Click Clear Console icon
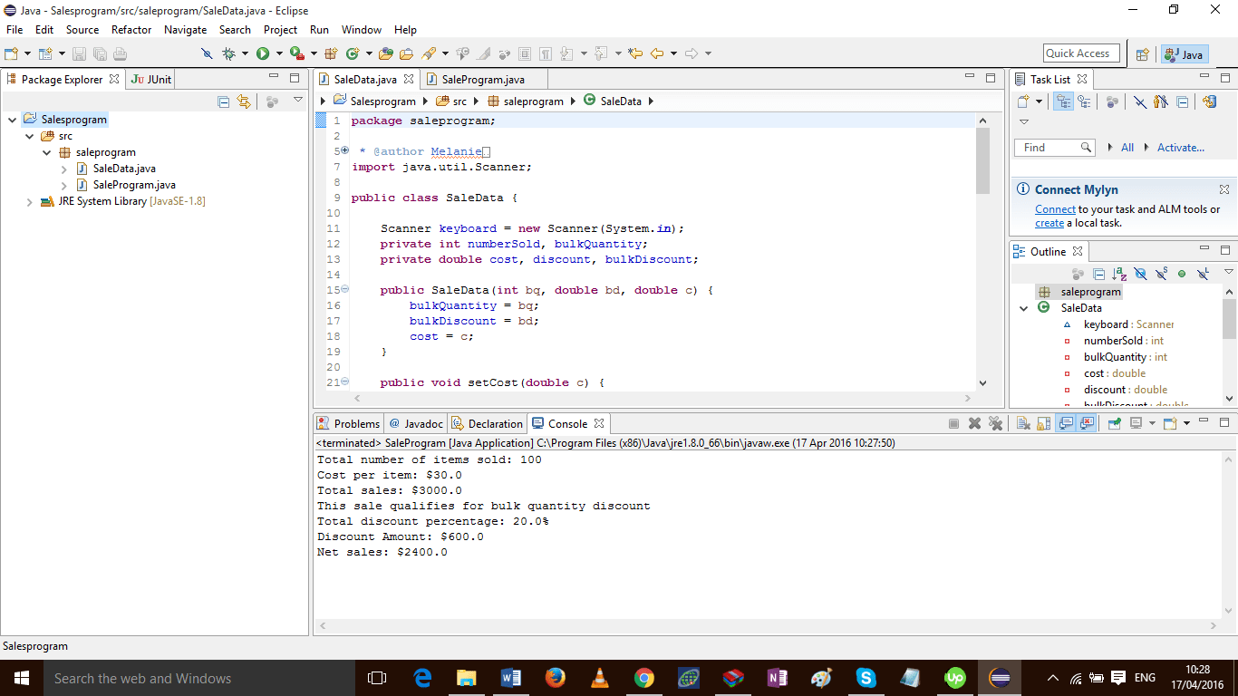This screenshot has width=1238, height=696. point(1022,423)
